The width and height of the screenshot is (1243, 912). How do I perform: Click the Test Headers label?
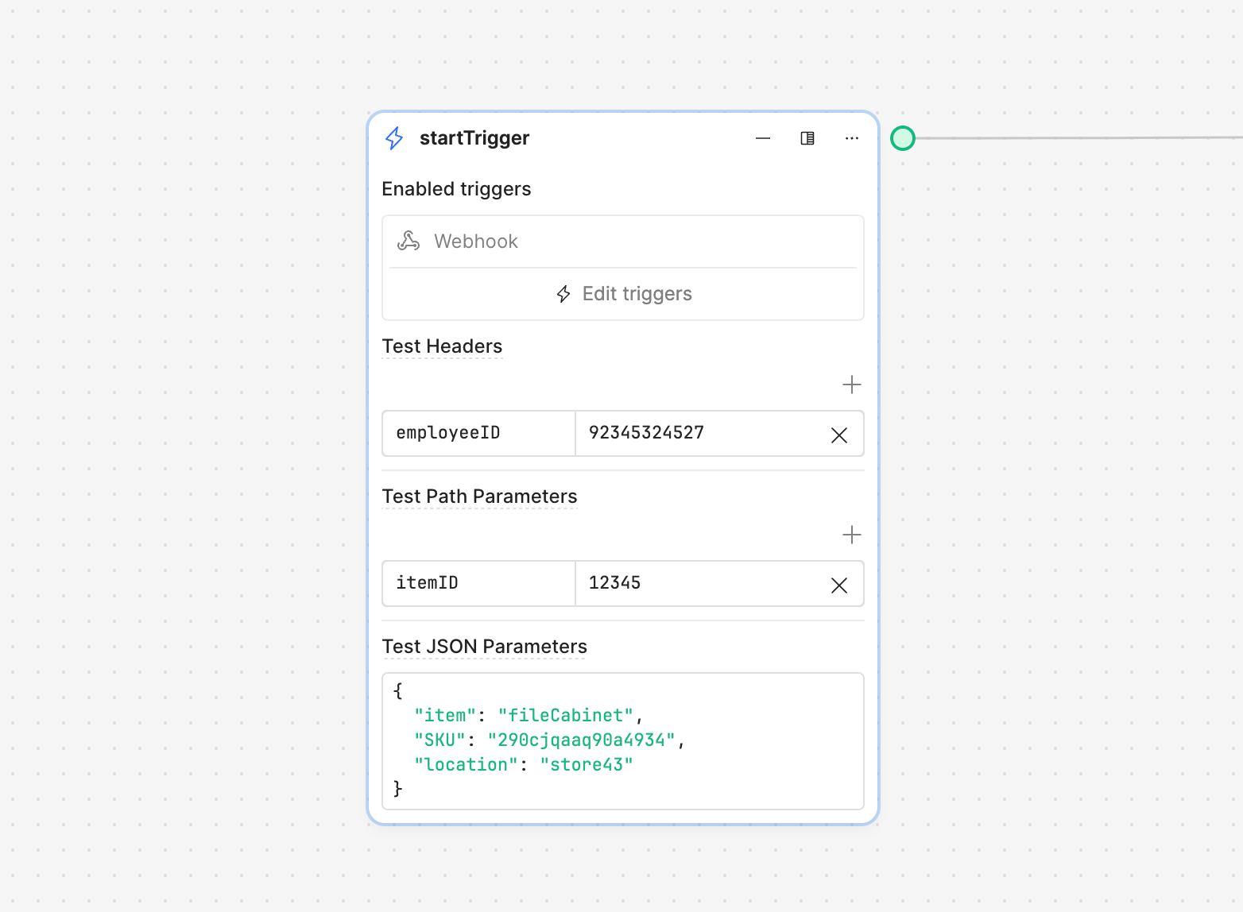click(x=442, y=346)
